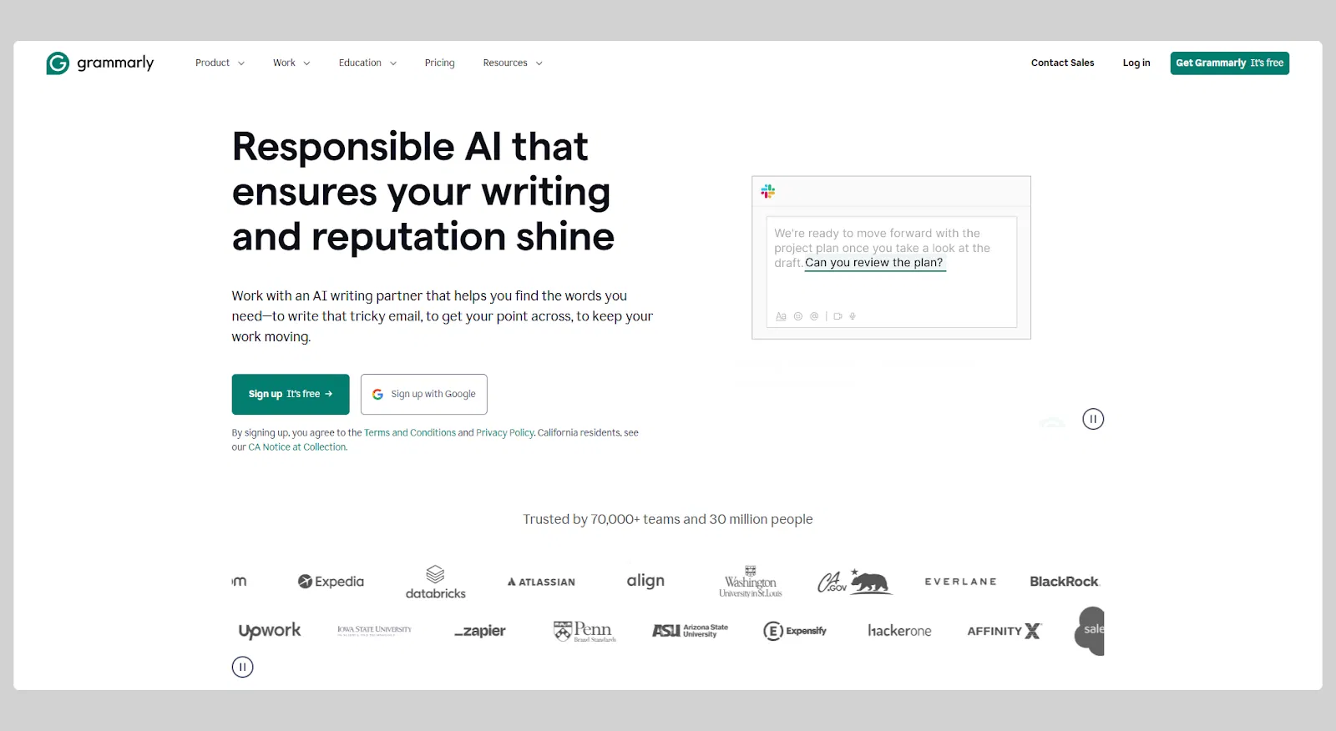Click the Affinity X logo

(1005, 631)
